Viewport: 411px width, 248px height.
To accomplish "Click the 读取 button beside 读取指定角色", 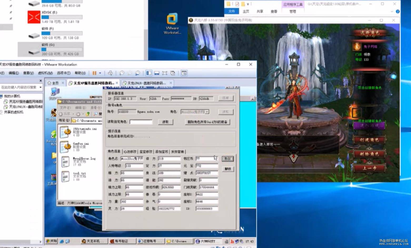I will [165, 122].
